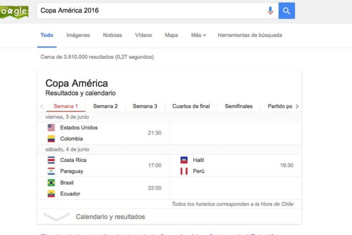
Task: Click the Brasil flag icon
Action: 51,183
